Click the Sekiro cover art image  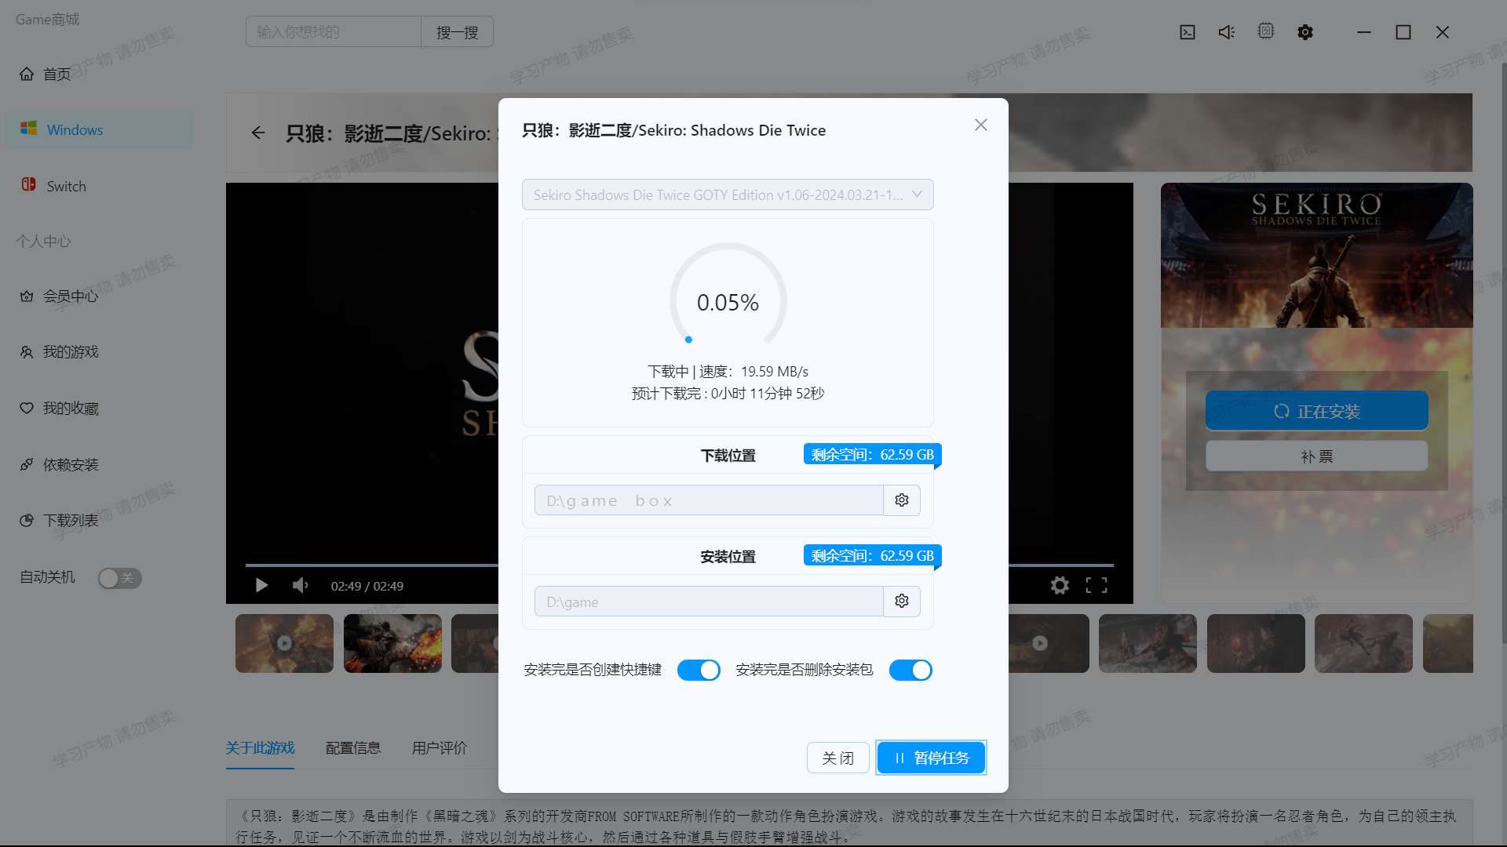1316,255
